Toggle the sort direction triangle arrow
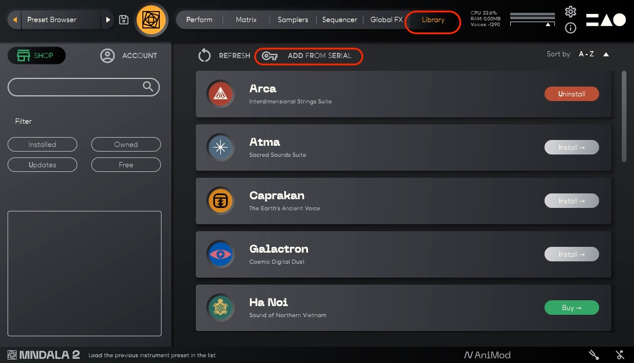The width and height of the screenshot is (634, 363). click(606, 54)
